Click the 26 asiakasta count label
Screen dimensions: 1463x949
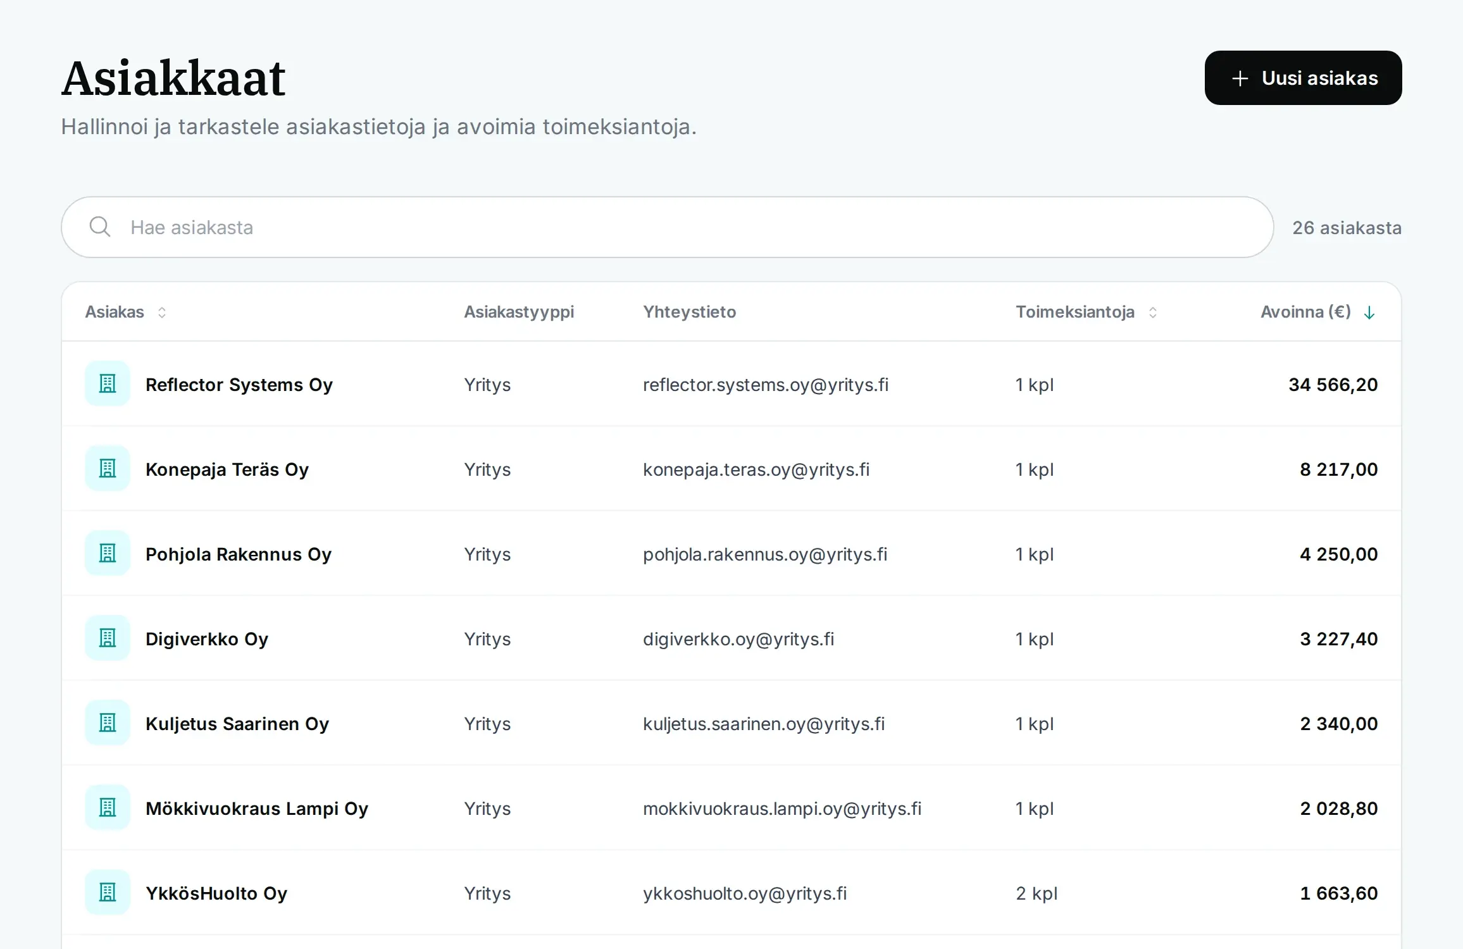point(1347,228)
